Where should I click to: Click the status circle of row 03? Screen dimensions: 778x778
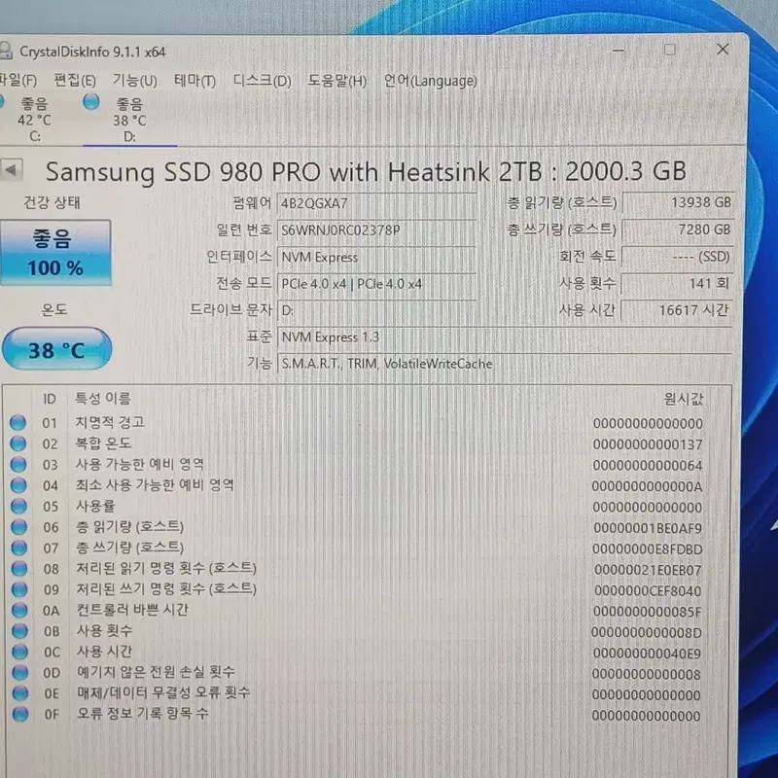click(x=18, y=465)
